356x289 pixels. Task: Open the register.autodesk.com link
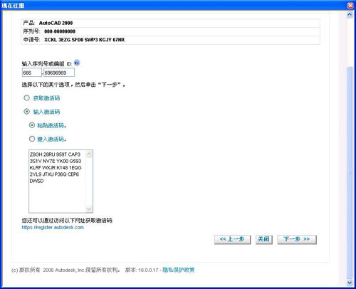click(53, 227)
